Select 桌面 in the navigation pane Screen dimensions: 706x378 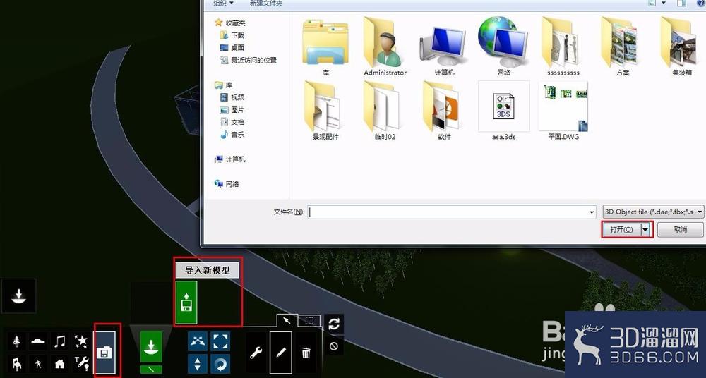click(x=232, y=48)
